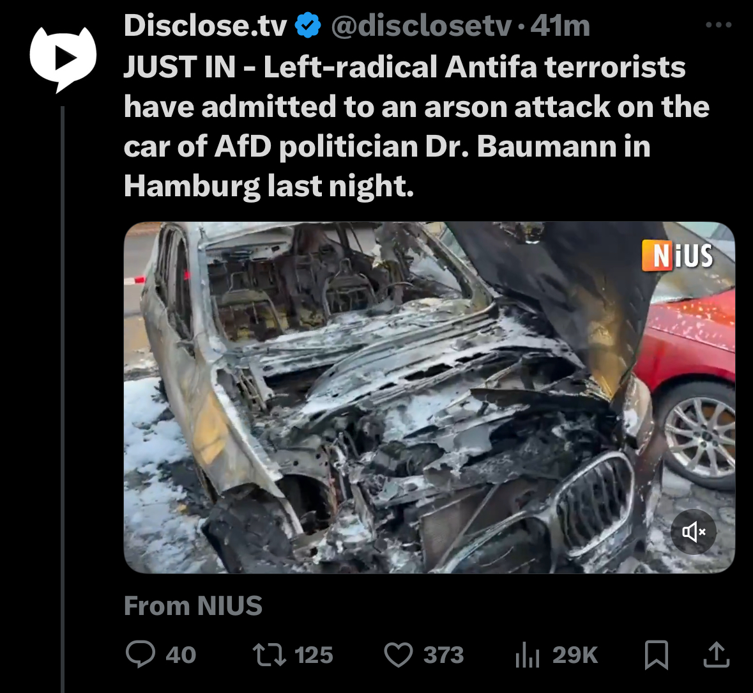Screen dimensions: 753x693
Task: Unmute the video with the speaker icon
Action: pos(693,531)
